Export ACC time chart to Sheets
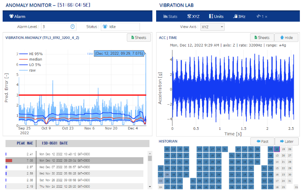301x191 pixels. coord(261,38)
